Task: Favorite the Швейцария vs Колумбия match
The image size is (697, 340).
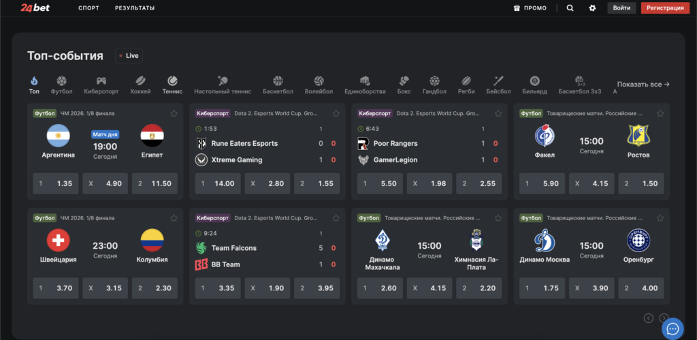Action: coord(174,218)
